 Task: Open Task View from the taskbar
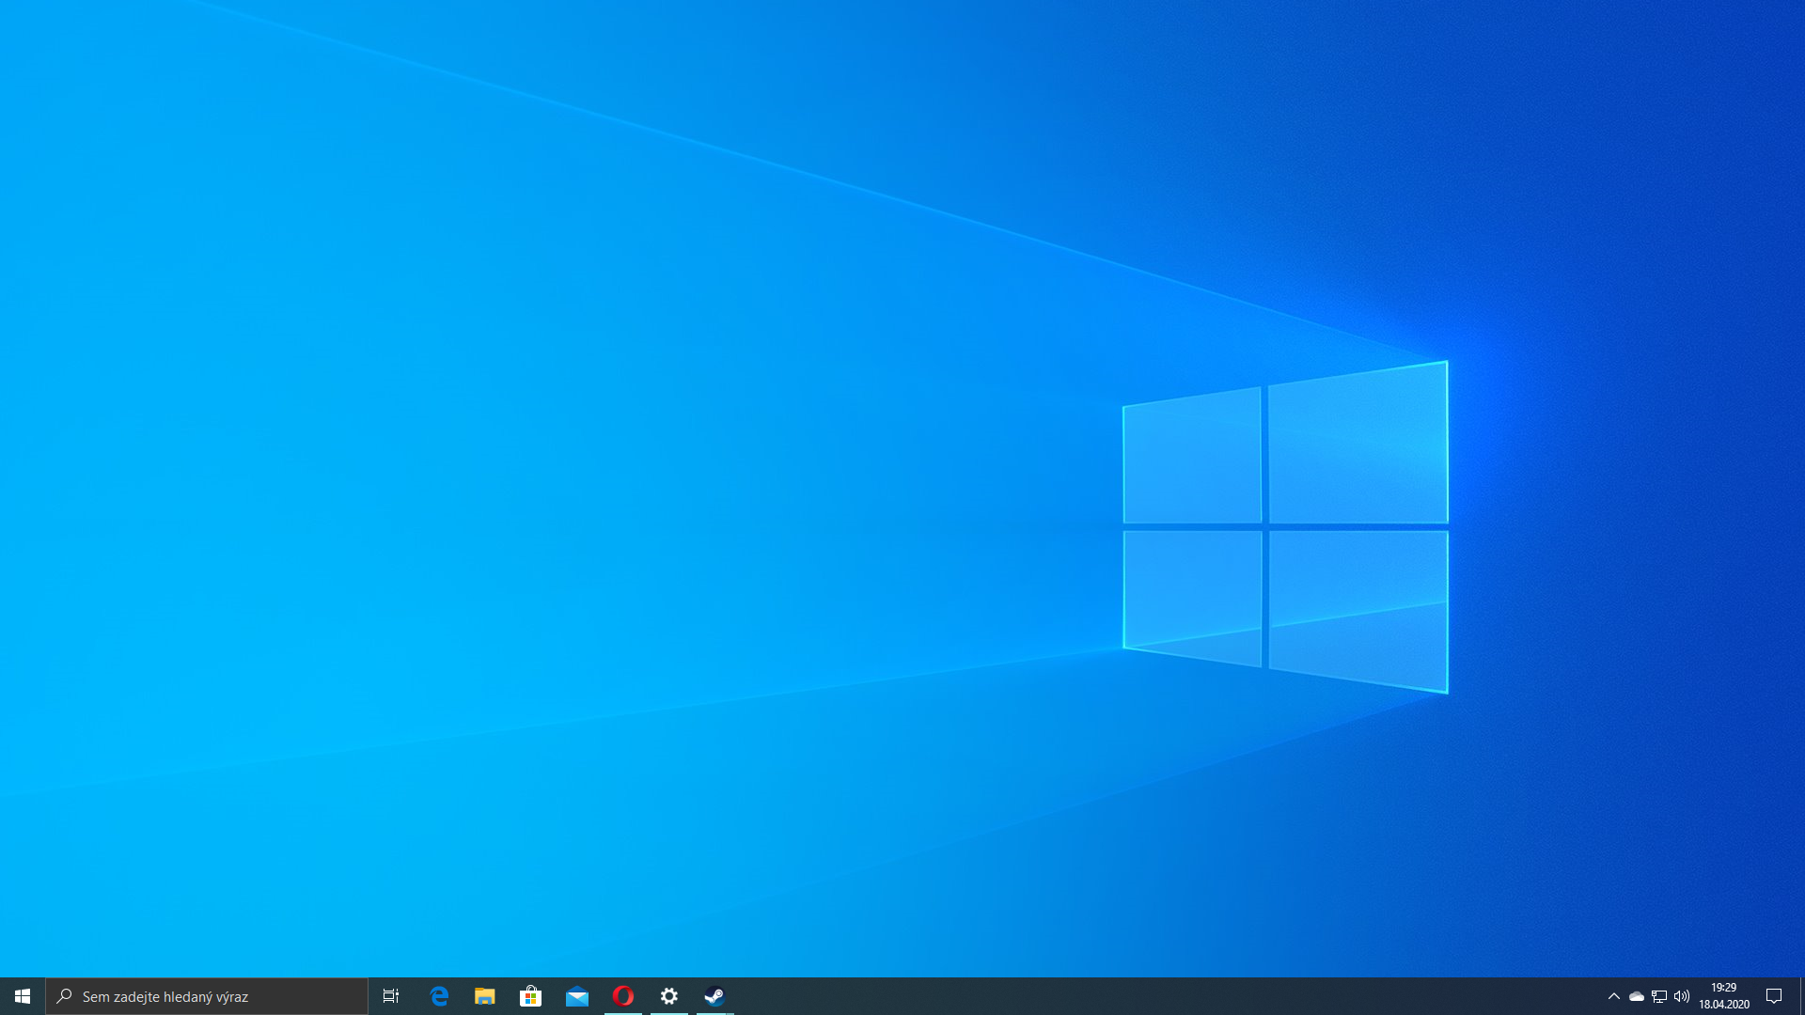click(x=391, y=996)
